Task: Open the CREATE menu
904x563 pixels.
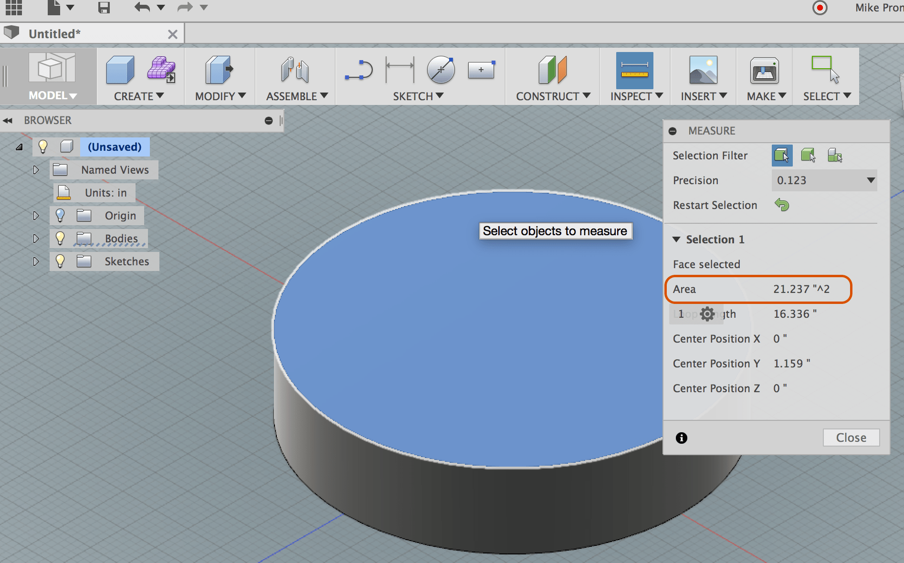Action: click(x=139, y=96)
